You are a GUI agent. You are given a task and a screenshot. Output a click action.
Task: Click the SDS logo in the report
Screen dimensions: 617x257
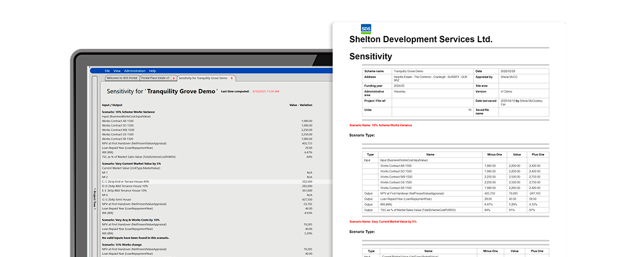366,29
